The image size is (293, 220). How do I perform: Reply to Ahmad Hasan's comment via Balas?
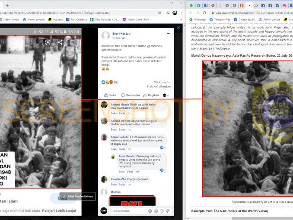tap(122, 113)
